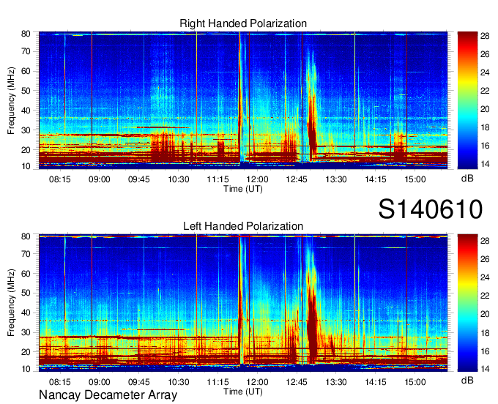Viewport: 498px width, 404px height.
Task: Click 08:15 tick on Right Handed time axis
Action: [x=60, y=179]
